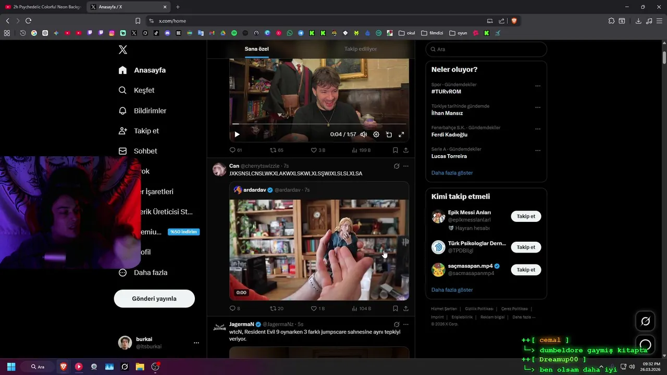
Task: Open Keşfet explore page
Action: [x=137, y=90]
